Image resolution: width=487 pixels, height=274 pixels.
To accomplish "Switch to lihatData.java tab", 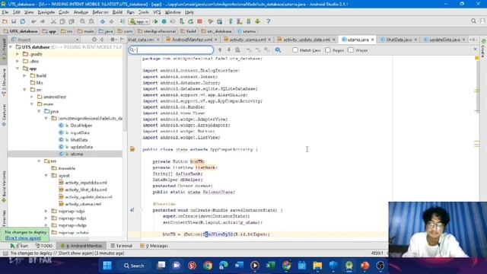I will (x=399, y=40).
